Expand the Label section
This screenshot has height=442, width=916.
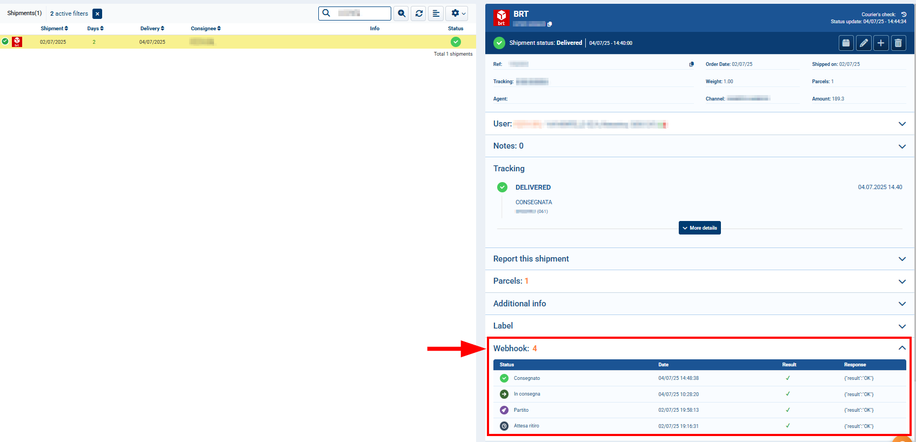(902, 326)
